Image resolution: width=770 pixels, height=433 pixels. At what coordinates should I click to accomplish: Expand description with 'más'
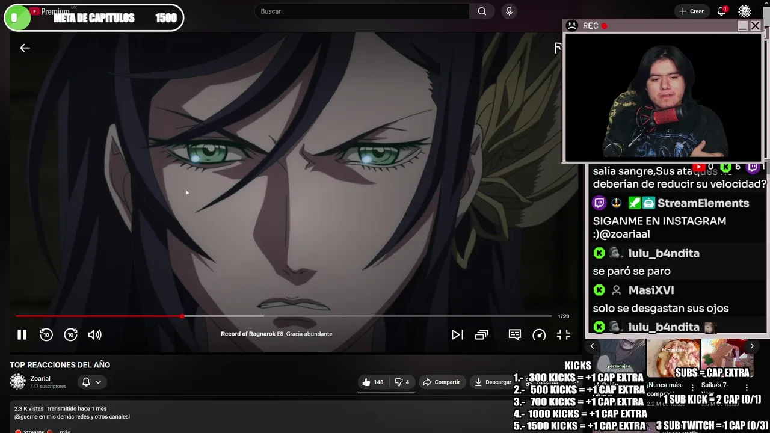click(65, 431)
